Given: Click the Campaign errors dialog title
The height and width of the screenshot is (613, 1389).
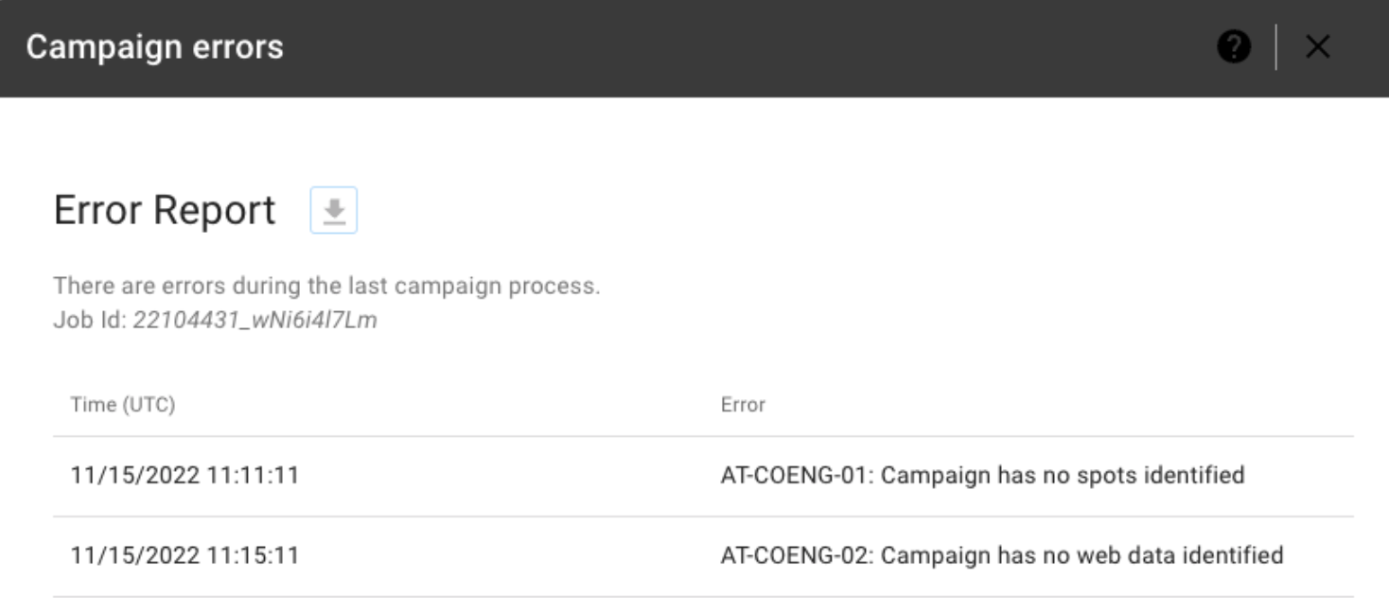Looking at the screenshot, I should (x=154, y=47).
